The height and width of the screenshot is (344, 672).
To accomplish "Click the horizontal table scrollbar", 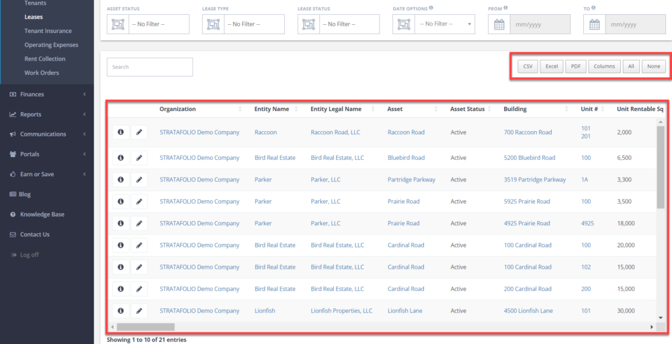I will 145,327.
